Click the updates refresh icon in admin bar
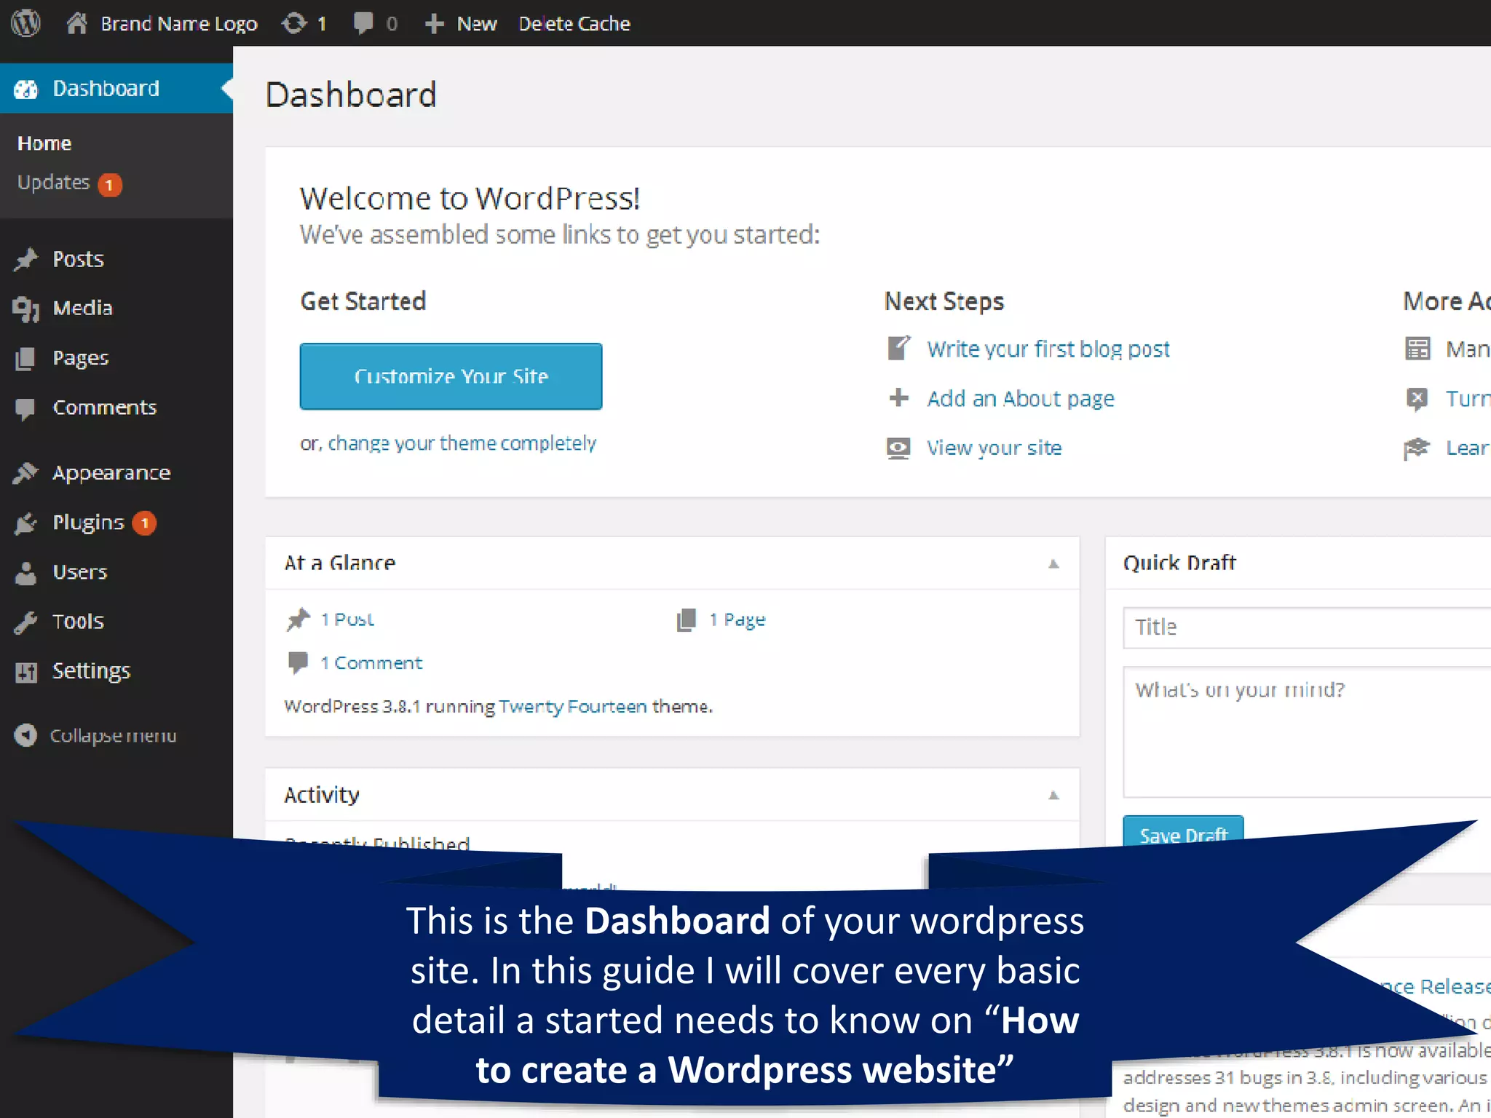Image resolution: width=1491 pixels, height=1118 pixels. tap(294, 23)
